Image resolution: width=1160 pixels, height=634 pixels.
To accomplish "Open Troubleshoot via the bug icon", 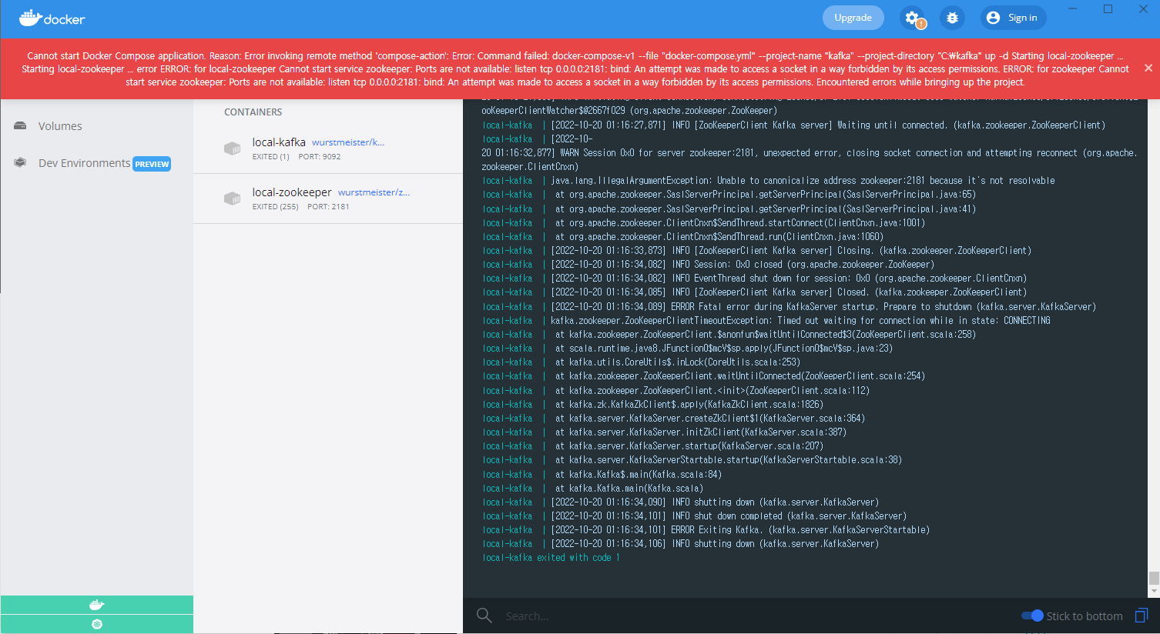I will pos(952,18).
